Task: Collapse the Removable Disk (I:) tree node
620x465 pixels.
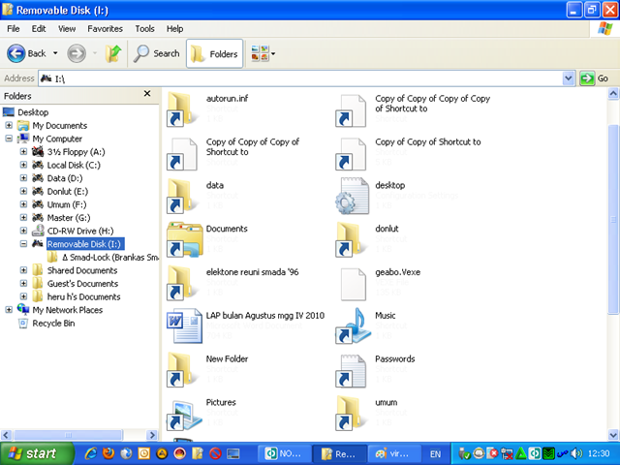Action: 23,245
